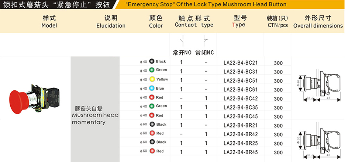Select the red mushroom head button photo
345x162 pixels.
coord(34,99)
